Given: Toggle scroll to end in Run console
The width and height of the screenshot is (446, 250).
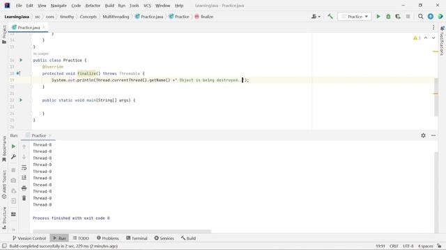Looking at the screenshot, I should [x=24, y=178].
